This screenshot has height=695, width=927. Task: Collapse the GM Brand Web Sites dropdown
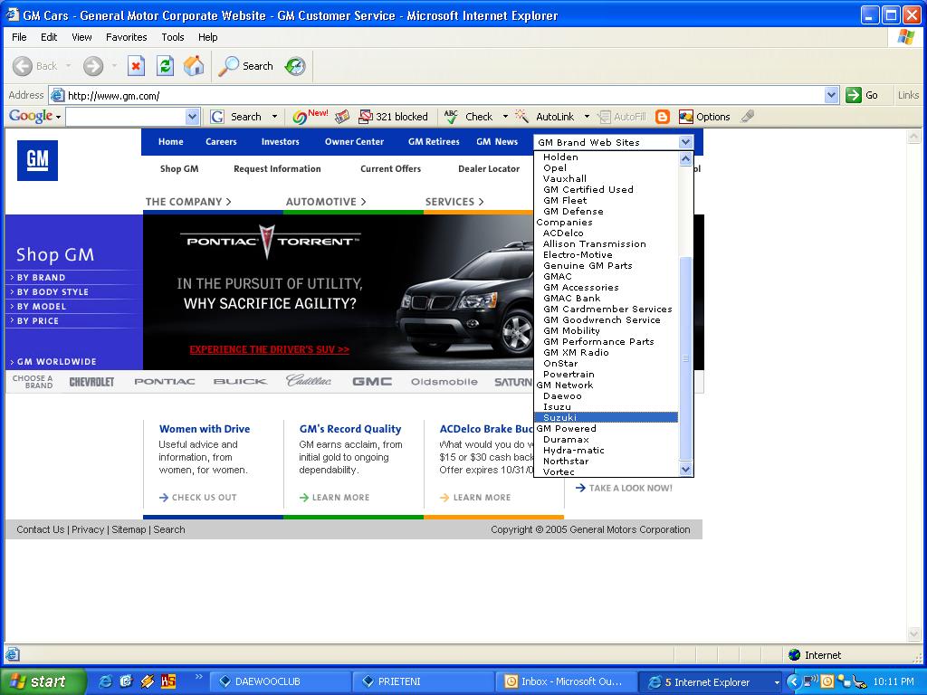[685, 142]
